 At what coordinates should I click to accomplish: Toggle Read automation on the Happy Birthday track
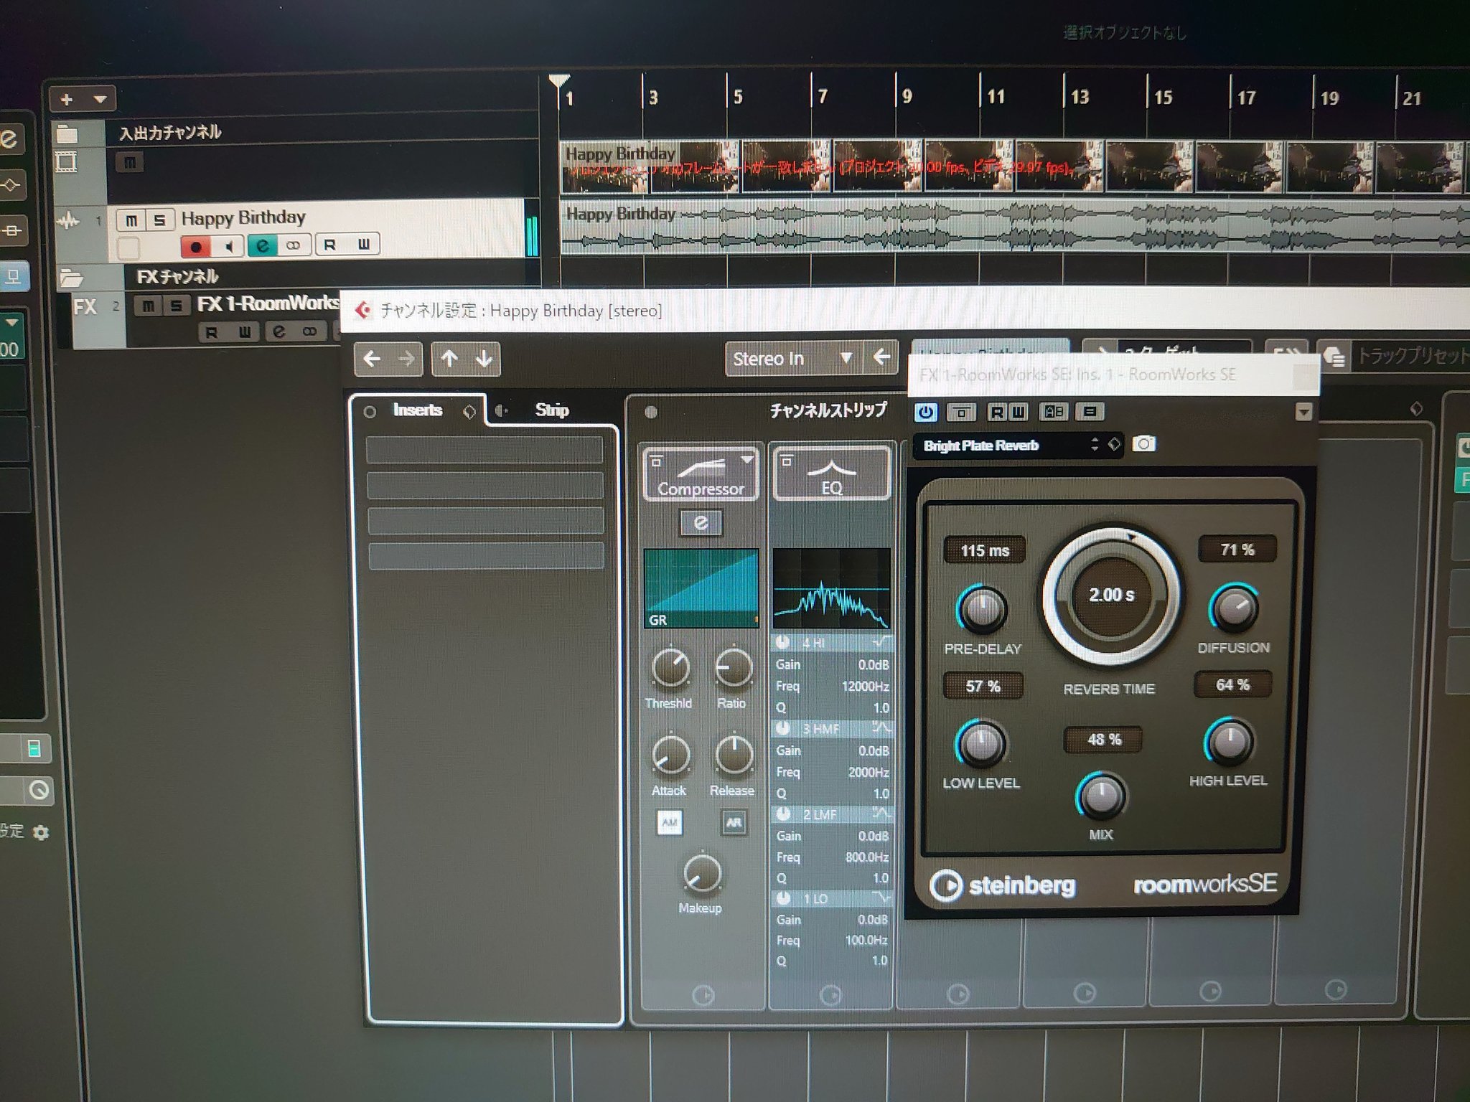(x=330, y=245)
